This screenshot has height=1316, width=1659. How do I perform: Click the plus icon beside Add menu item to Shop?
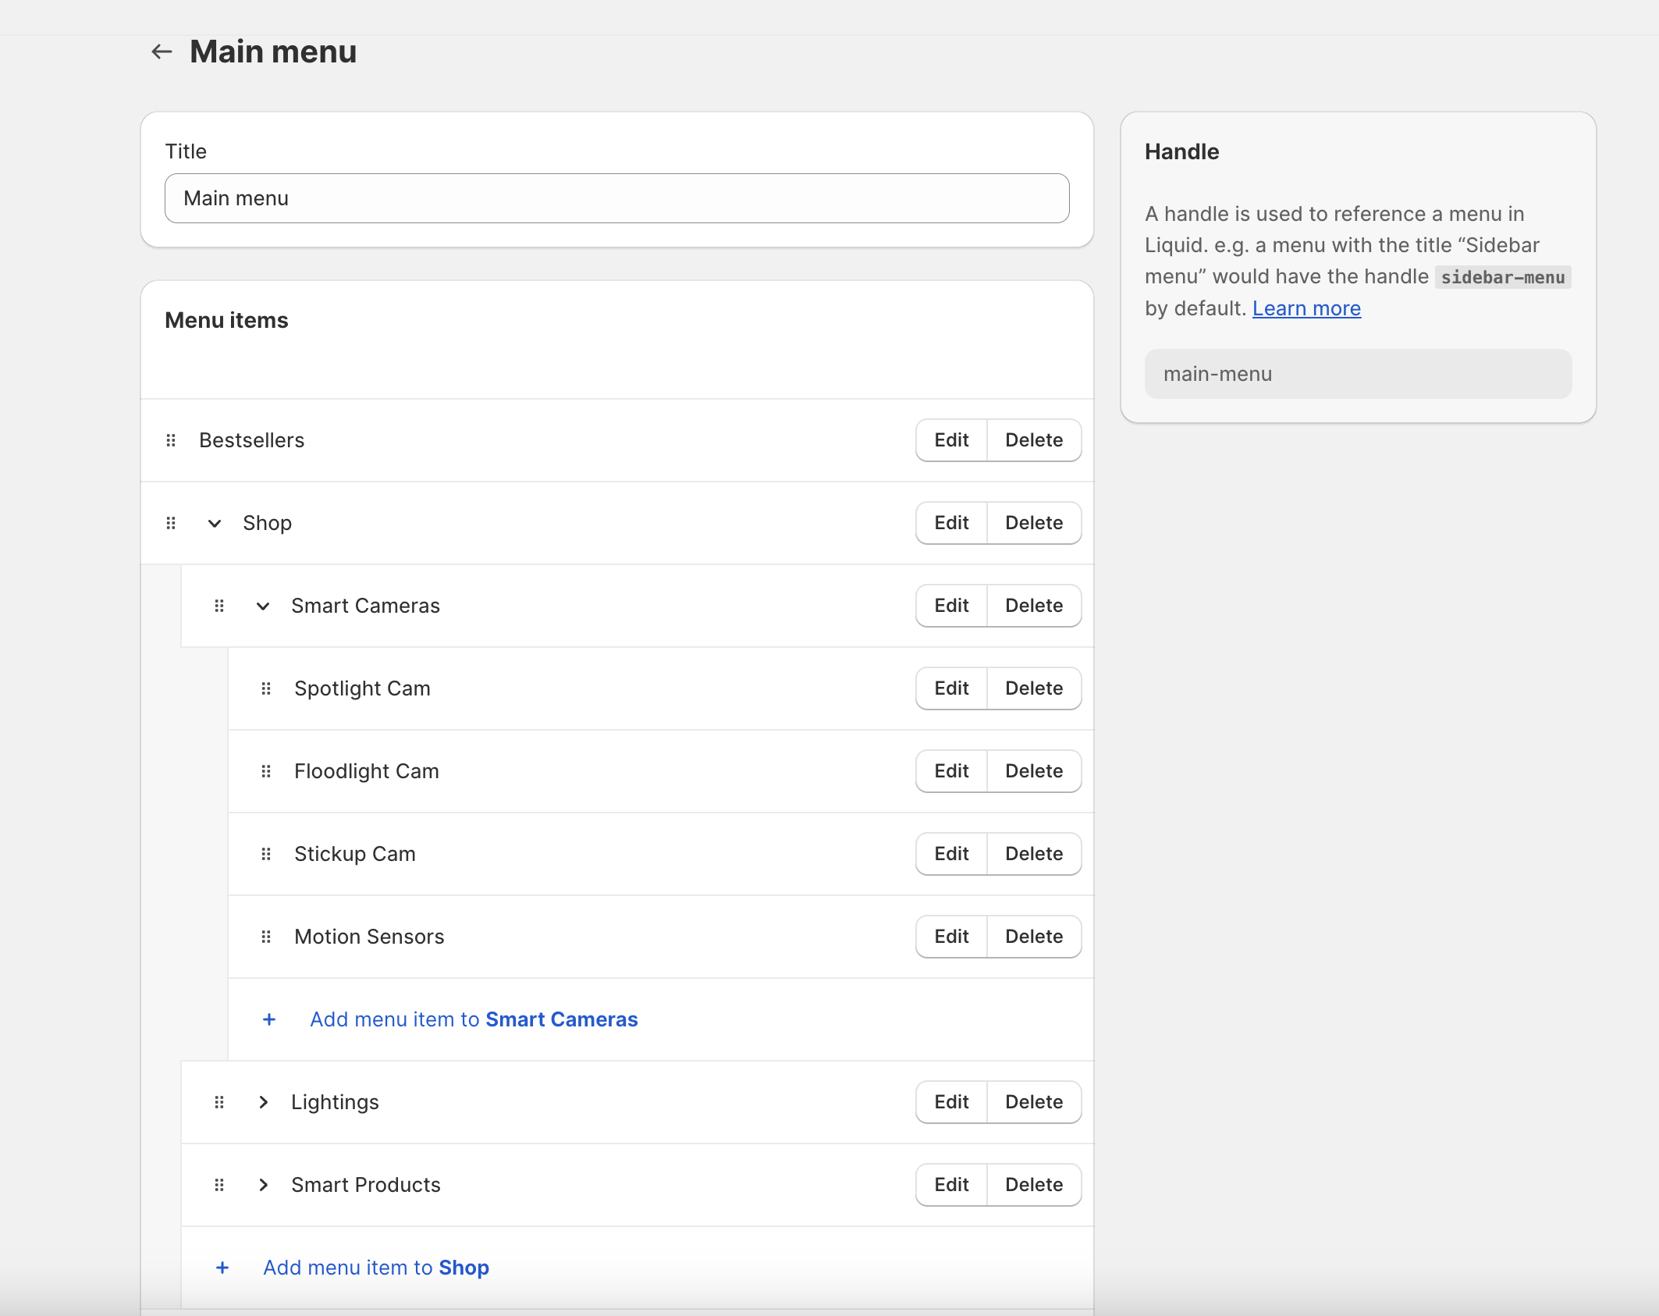(223, 1268)
